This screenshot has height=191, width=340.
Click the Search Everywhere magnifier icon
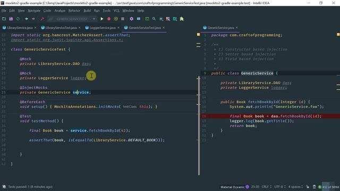click(x=154, y=19)
